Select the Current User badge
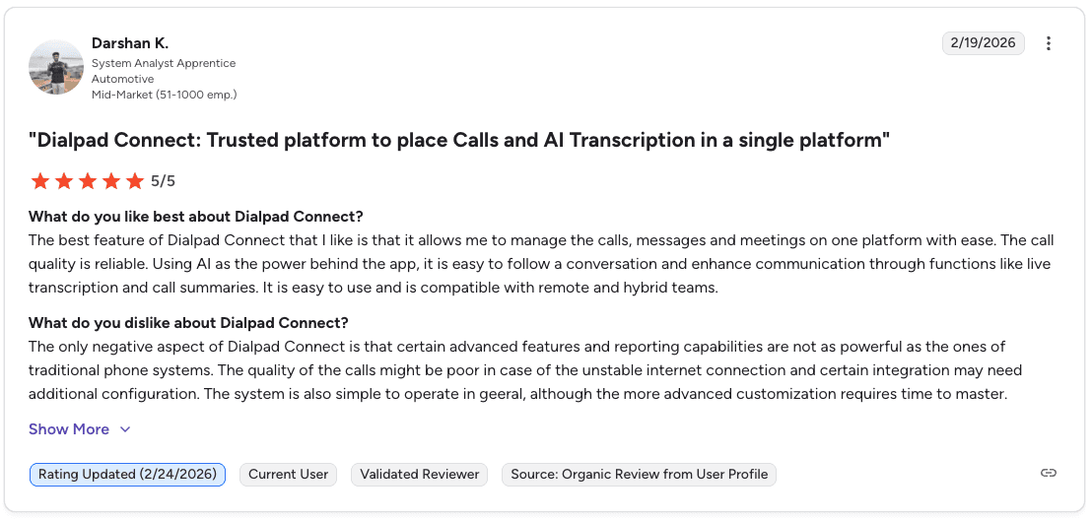Image resolution: width=1092 pixels, height=521 pixels. click(x=289, y=475)
